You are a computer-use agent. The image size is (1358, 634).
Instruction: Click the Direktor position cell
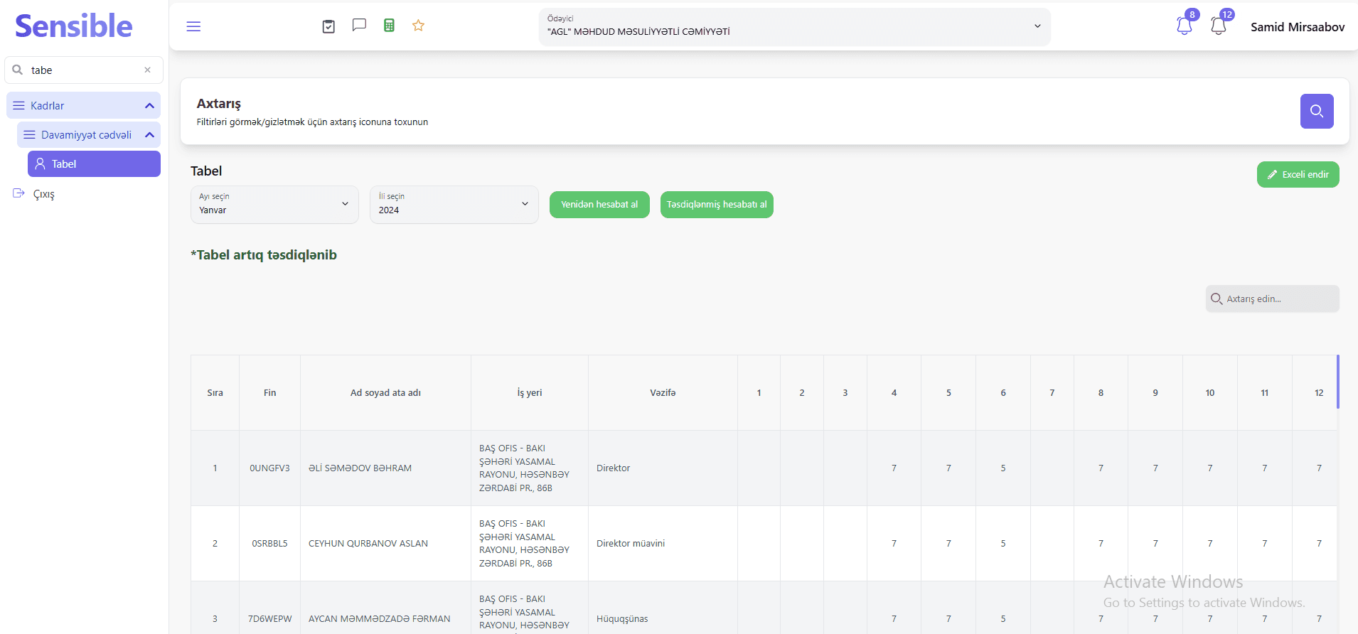(663, 468)
